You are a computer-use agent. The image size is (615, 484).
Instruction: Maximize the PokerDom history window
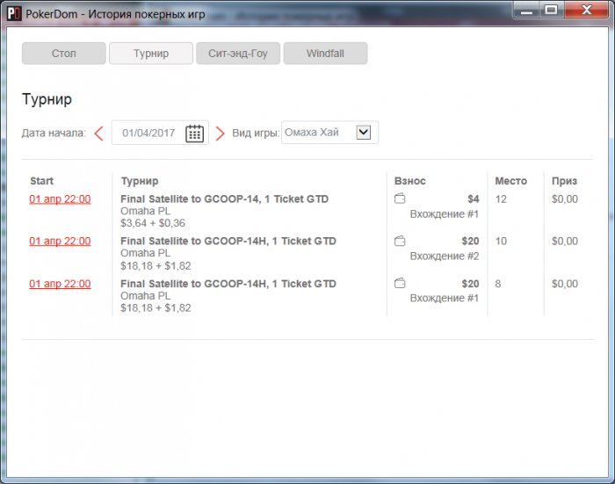pyautogui.click(x=551, y=10)
